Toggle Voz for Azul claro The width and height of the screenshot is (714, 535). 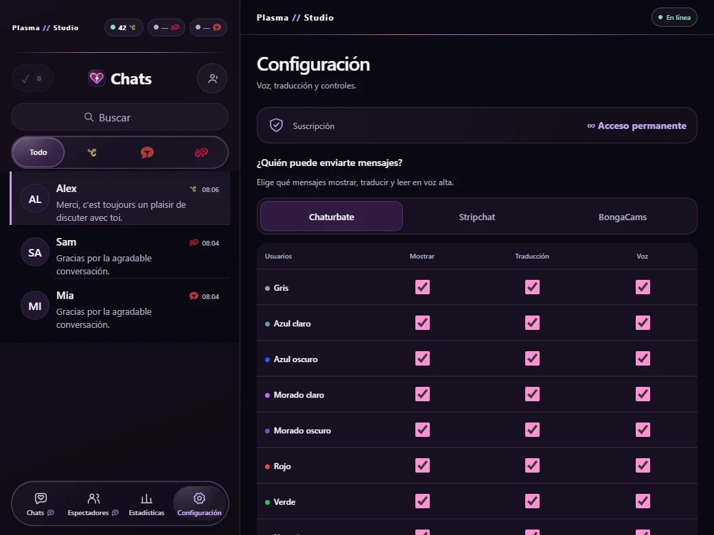point(643,322)
